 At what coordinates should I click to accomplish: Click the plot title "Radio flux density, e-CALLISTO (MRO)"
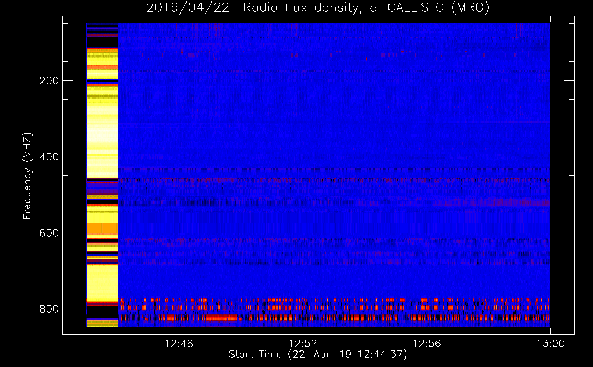(x=366, y=7)
